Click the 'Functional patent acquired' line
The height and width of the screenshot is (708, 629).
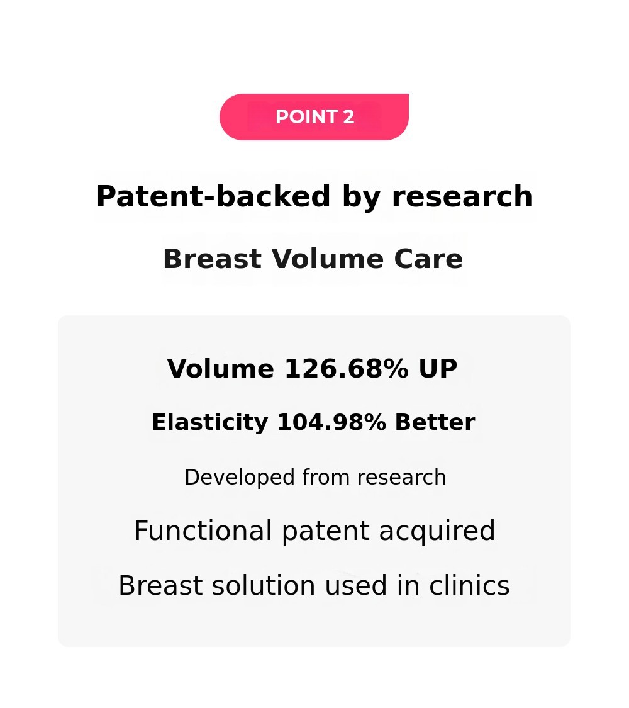coord(314,531)
